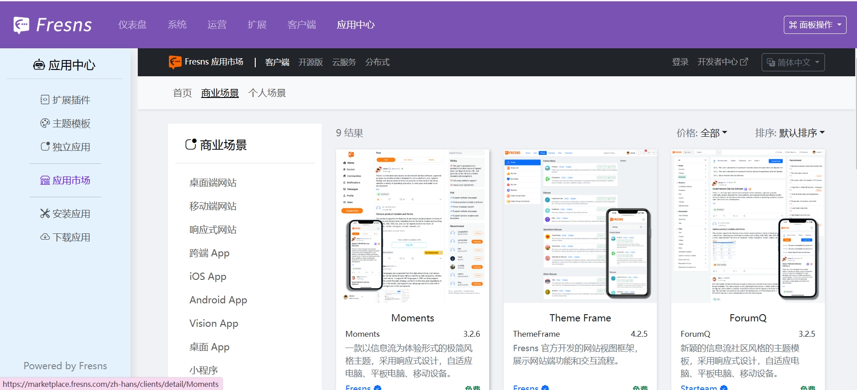Select the 个人场景 tab

(267, 93)
